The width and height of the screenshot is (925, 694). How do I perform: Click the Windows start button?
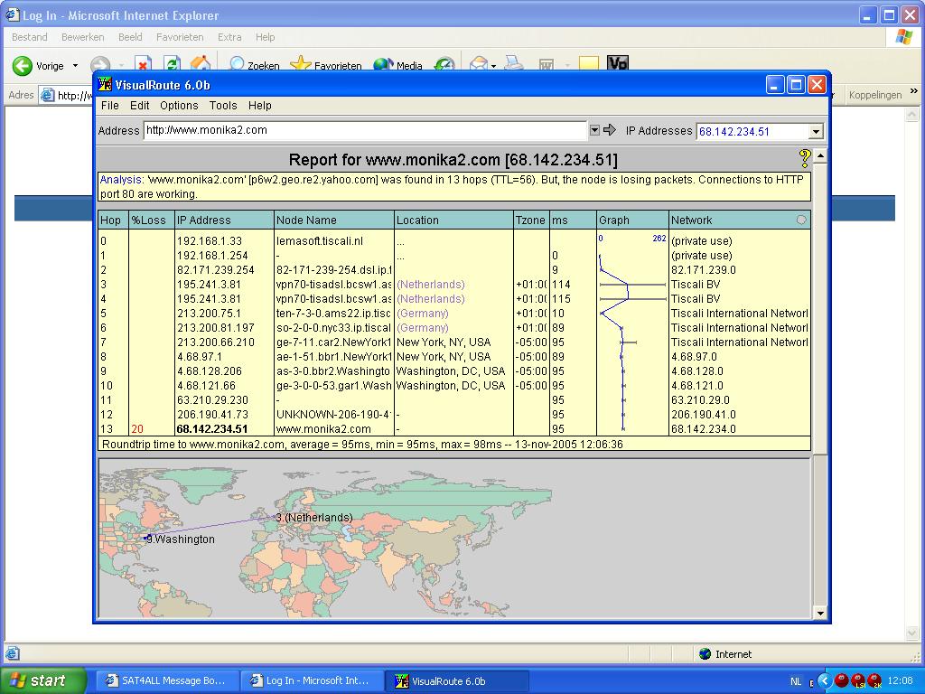pyautogui.click(x=42, y=680)
